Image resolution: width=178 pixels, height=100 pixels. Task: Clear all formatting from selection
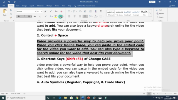61,11
